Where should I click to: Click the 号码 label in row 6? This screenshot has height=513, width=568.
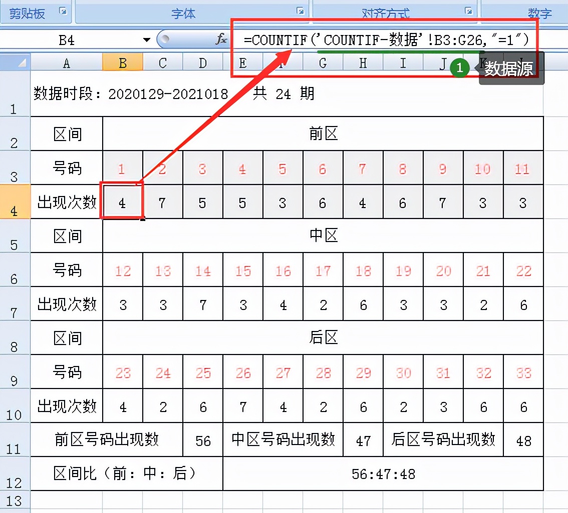pyautogui.click(x=67, y=269)
